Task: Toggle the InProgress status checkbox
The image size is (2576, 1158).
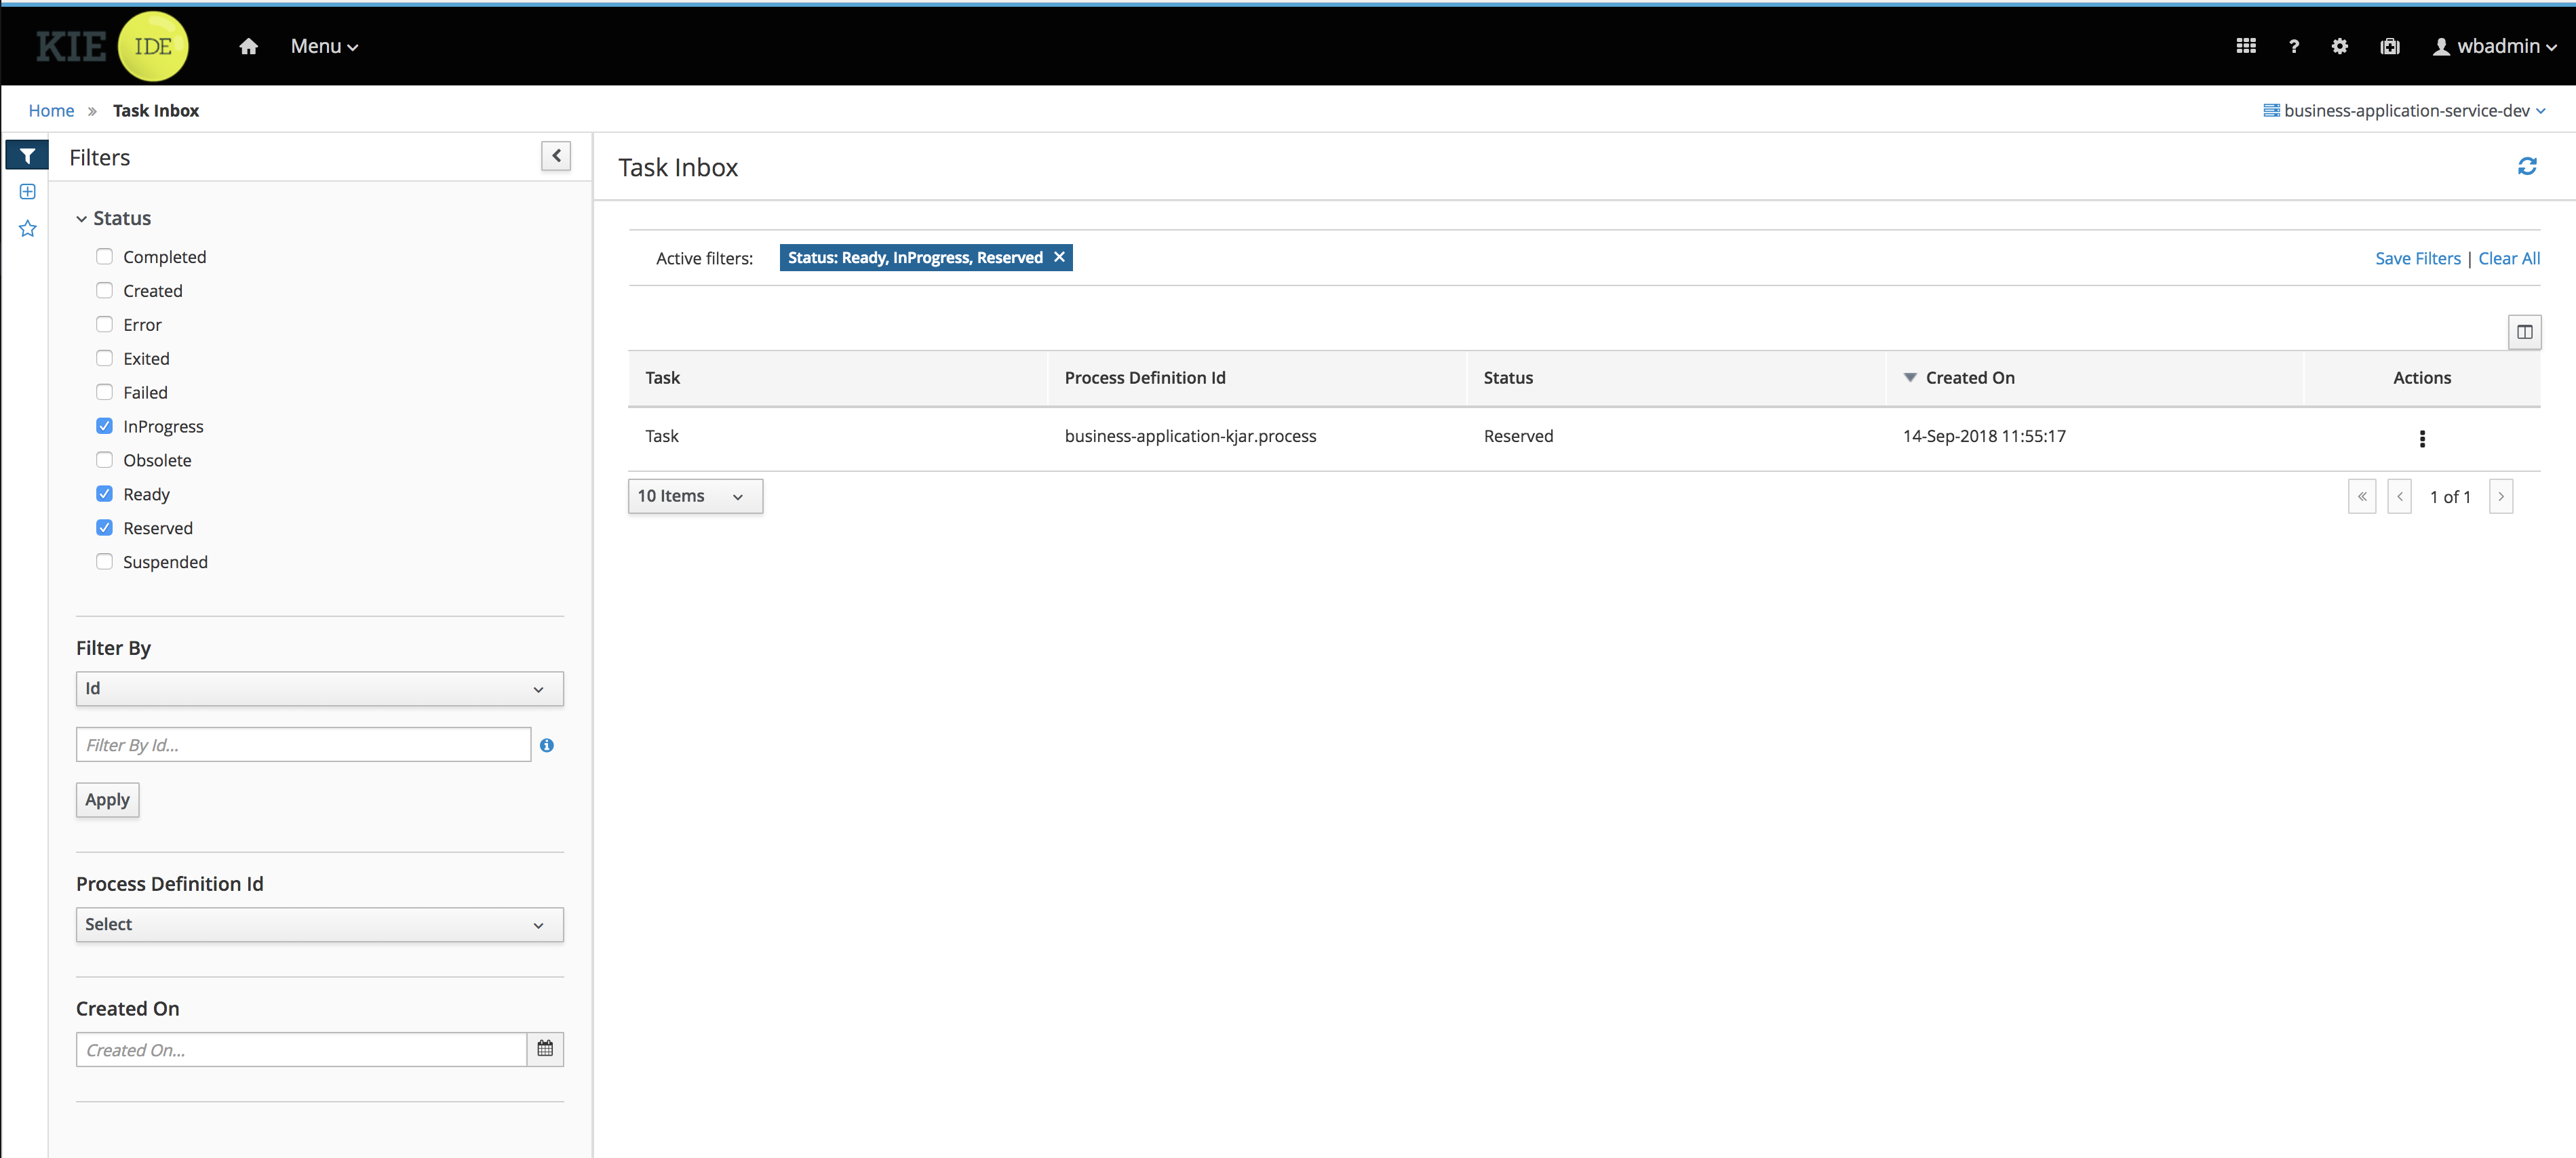Action: click(104, 425)
